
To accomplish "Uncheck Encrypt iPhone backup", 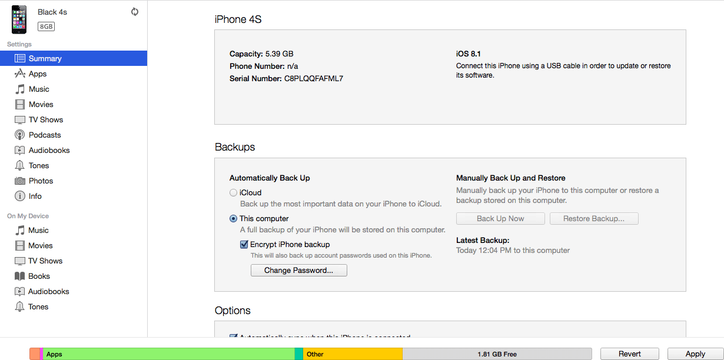I will click(244, 244).
